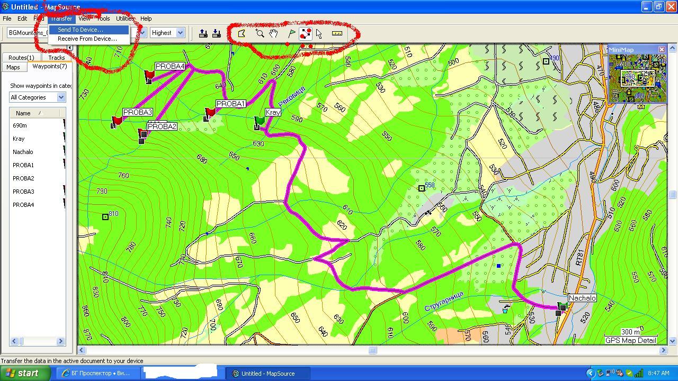The height and width of the screenshot is (381, 678).
Task: Click waypoint list scroll-right arrow
Action: point(60,341)
